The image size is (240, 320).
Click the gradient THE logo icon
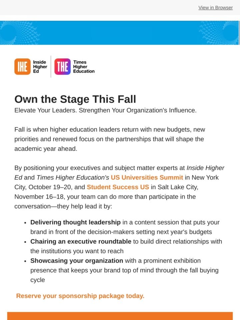point(62,67)
